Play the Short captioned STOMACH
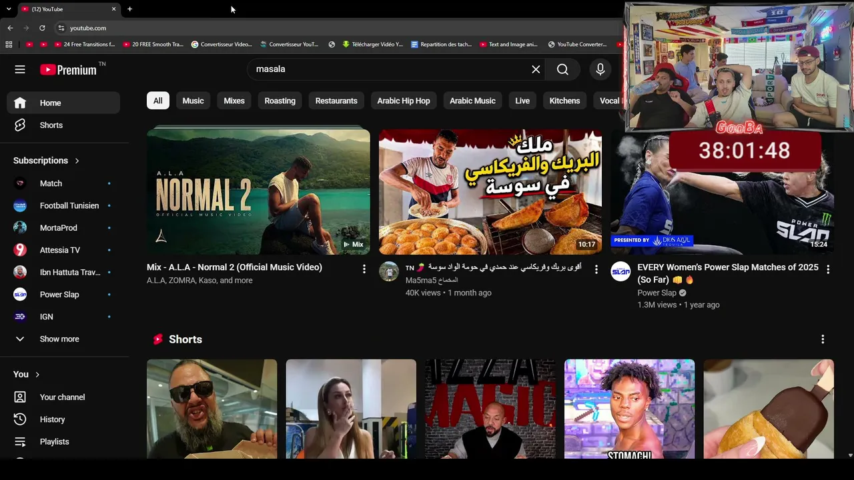The height and width of the screenshot is (480, 854). [x=629, y=409]
